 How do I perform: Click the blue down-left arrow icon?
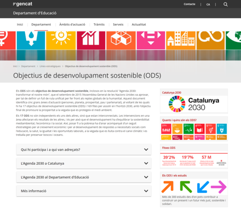[203, 187]
